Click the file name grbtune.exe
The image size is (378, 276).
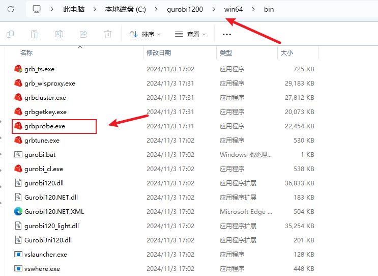(x=42, y=141)
